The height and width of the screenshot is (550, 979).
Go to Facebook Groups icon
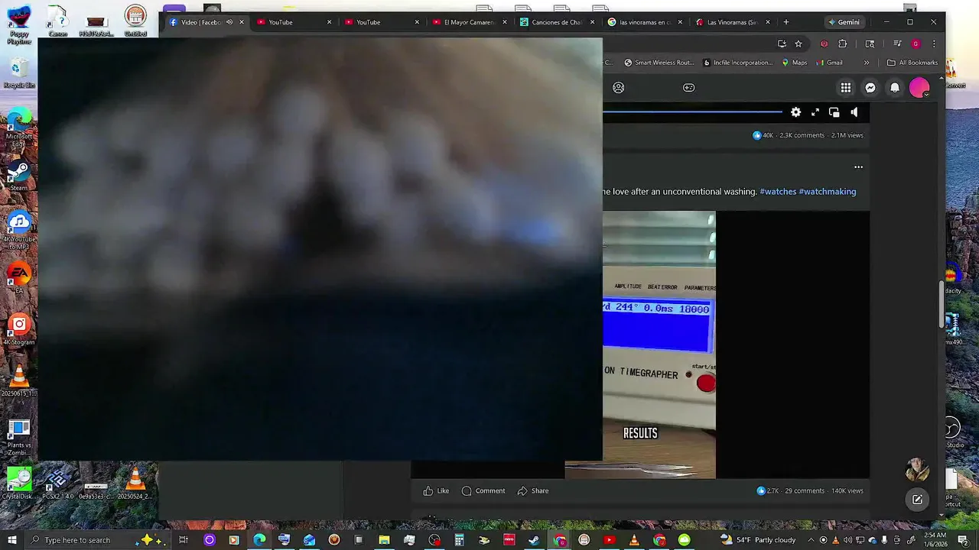[619, 88]
